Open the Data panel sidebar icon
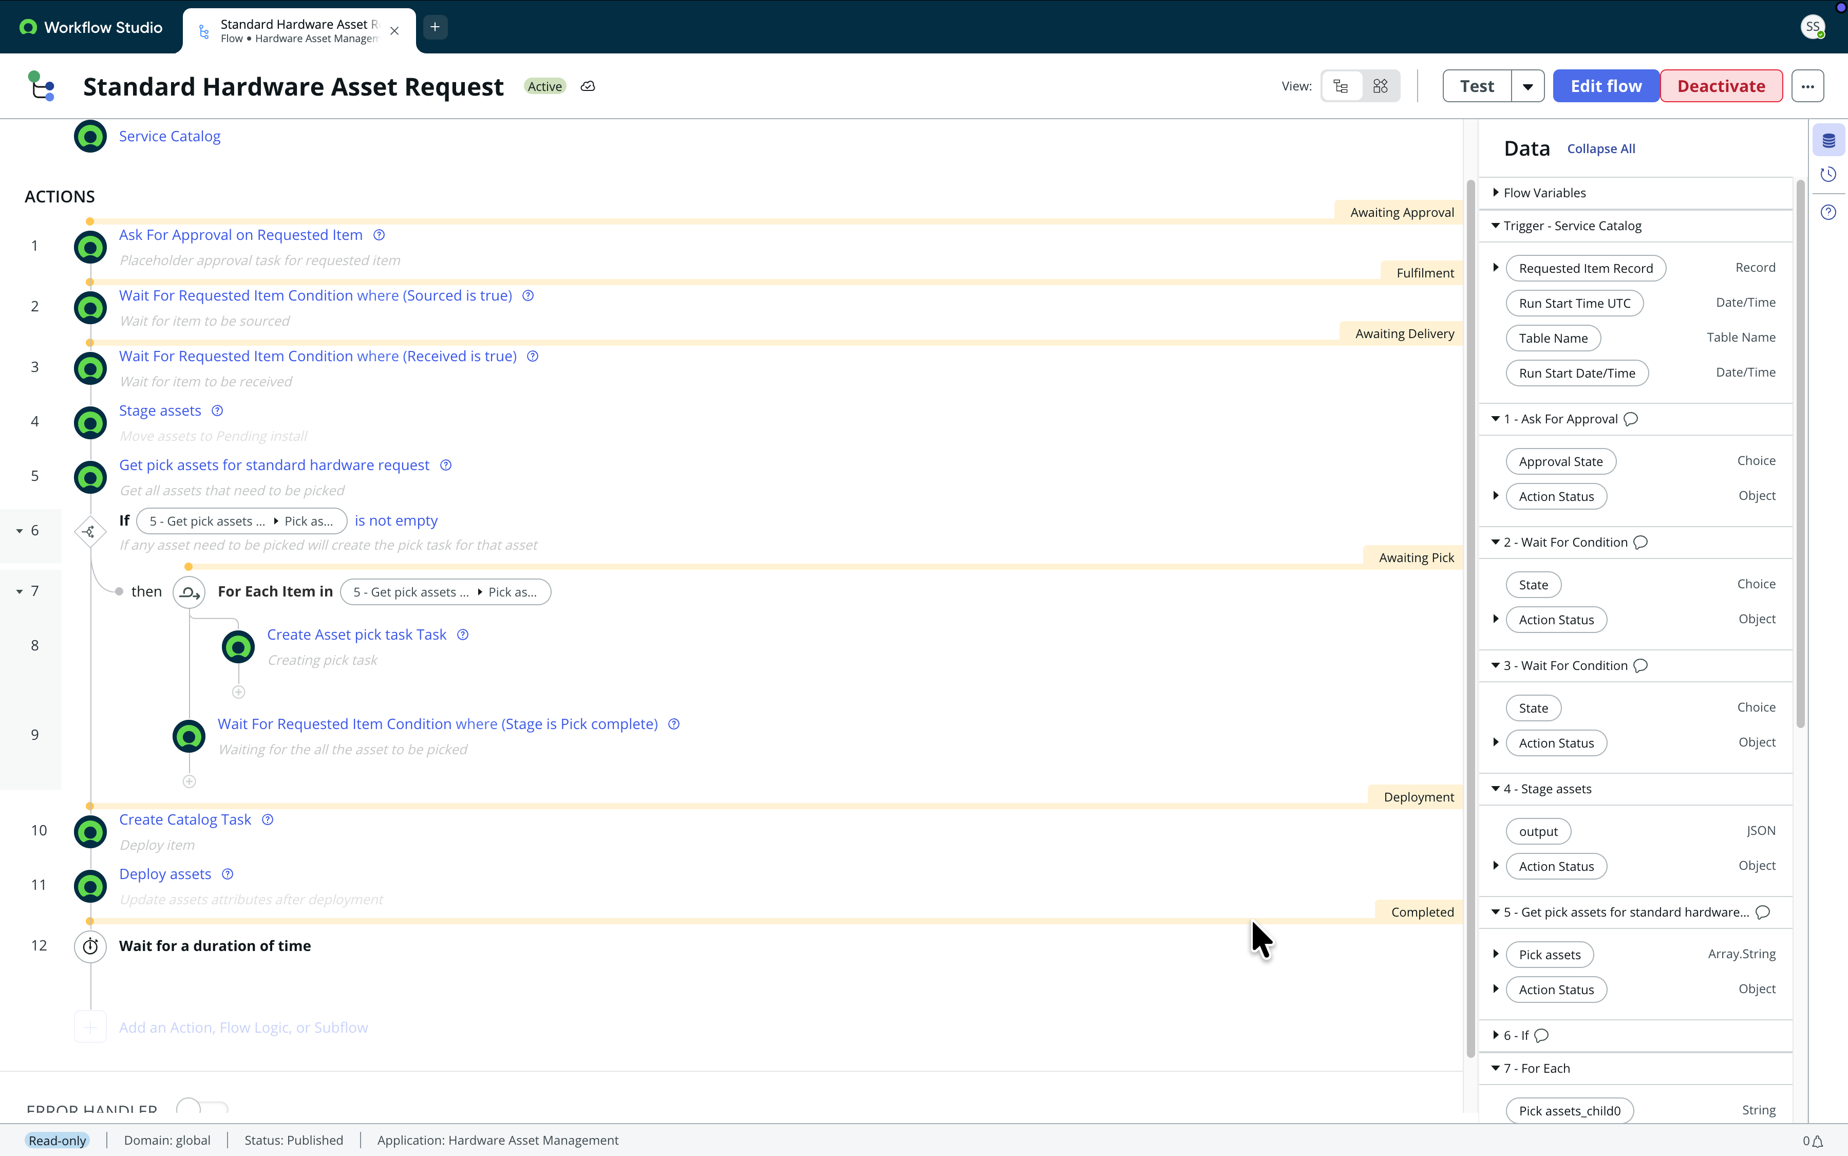The width and height of the screenshot is (1848, 1156). coord(1828,141)
